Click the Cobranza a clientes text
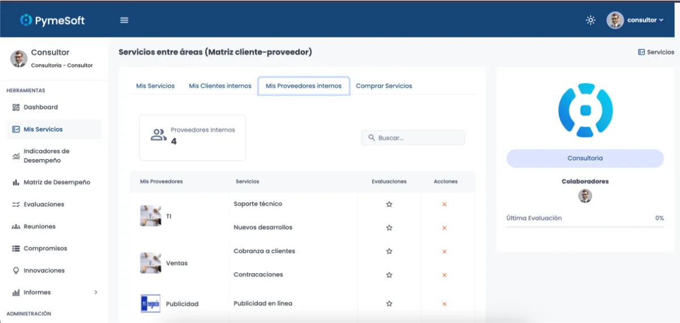680x323 pixels. click(264, 251)
